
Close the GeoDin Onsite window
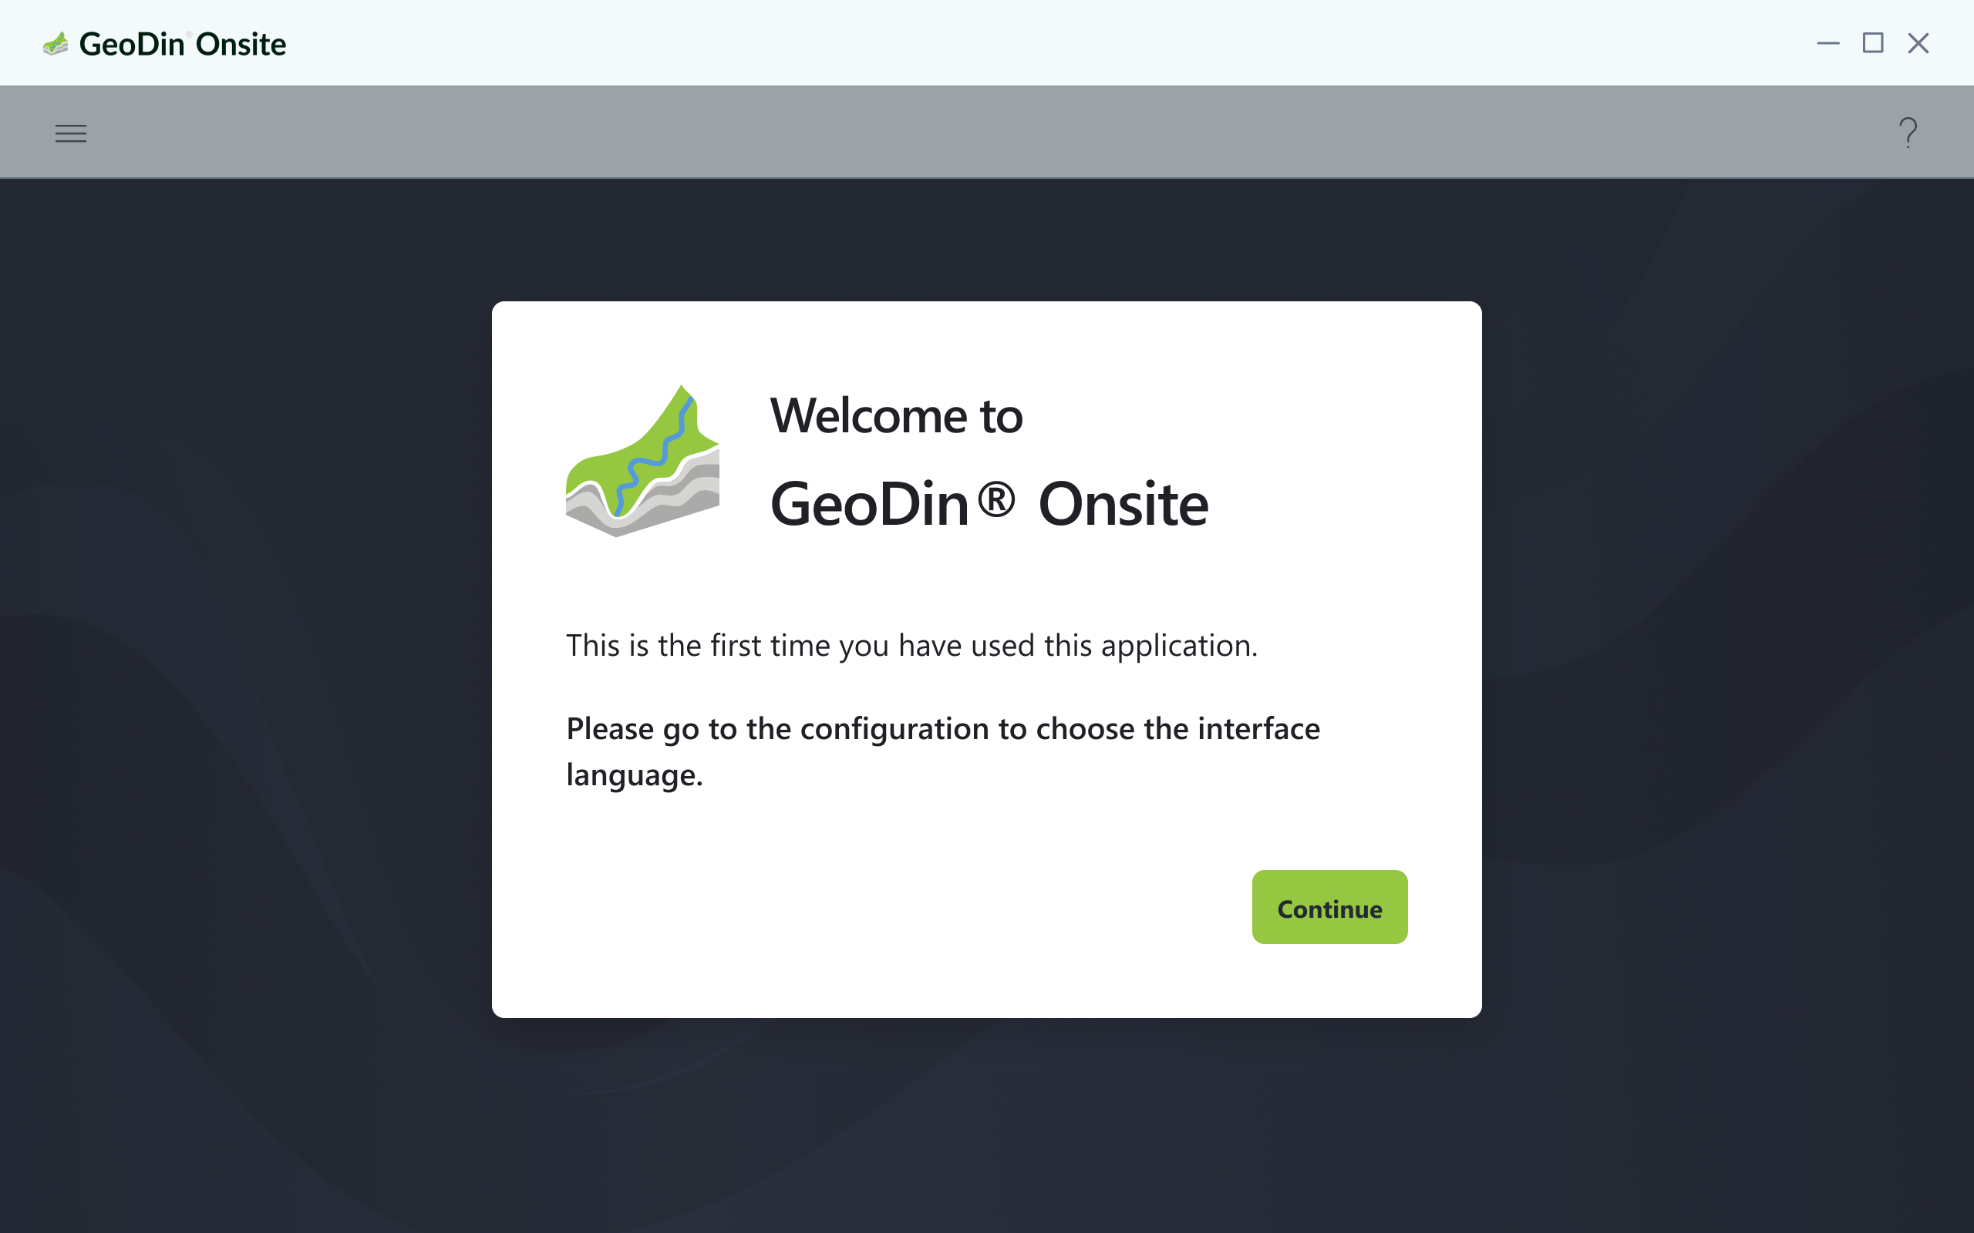(x=1918, y=43)
